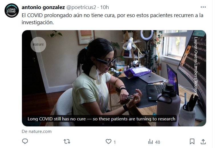The height and width of the screenshot is (148, 215).
Task: Follow the De nature.com source link
Action: pyautogui.click(x=36, y=131)
